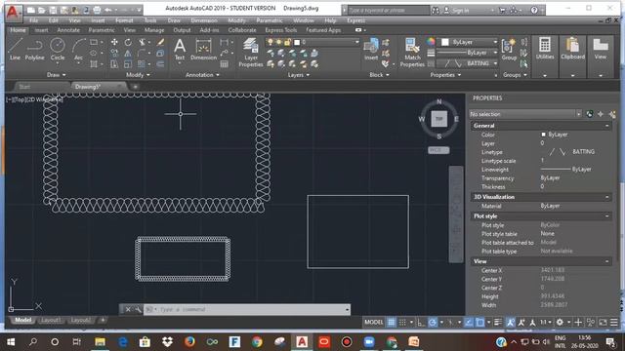Toggle 2D Object Snap in status bar
625x351 pixels.
pyautogui.click(x=479, y=322)
